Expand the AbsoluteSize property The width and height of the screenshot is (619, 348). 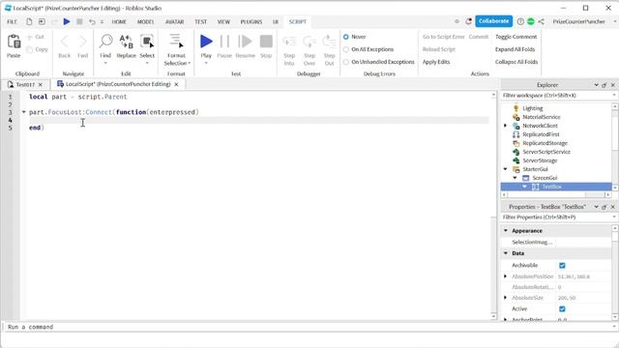pyautogui.click(x=505, y=298)
